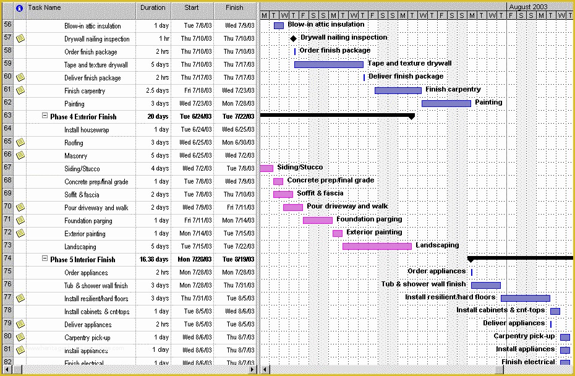The image size is (575, 376).
Task: Collapse the Phase 5 Interior Finish summary
Action: coord(45,259)
